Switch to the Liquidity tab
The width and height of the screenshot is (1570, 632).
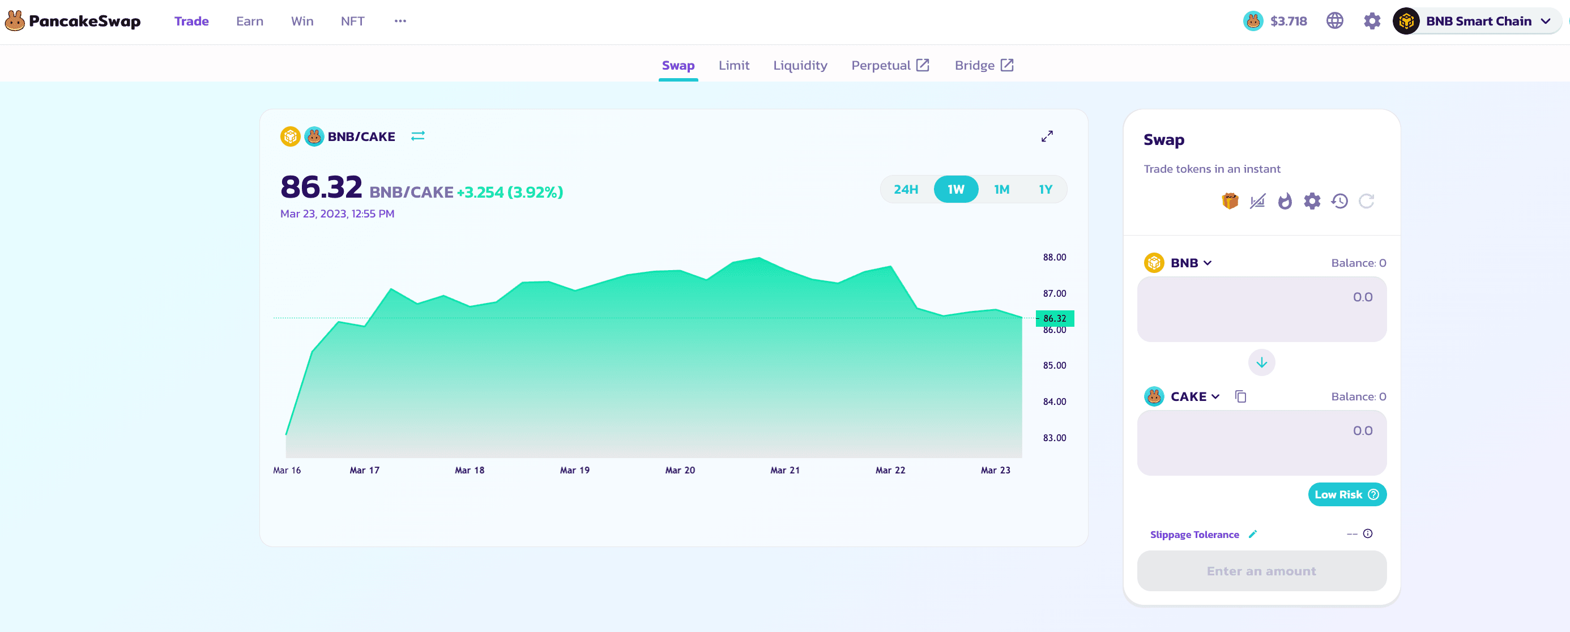800,65
